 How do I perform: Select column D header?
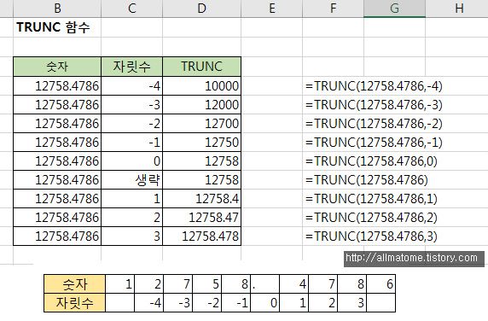[x=201, y=9]
